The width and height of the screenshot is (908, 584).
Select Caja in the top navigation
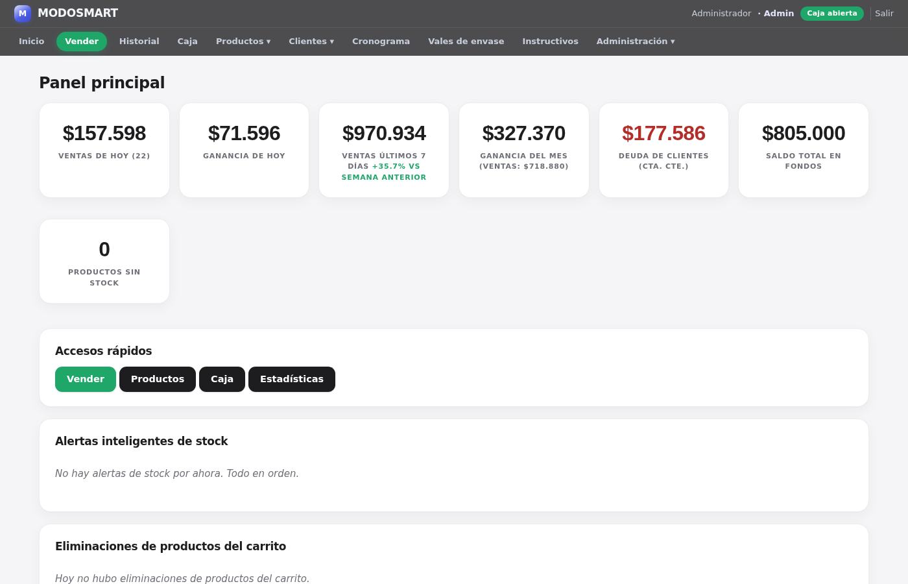(x=187, y=42)
